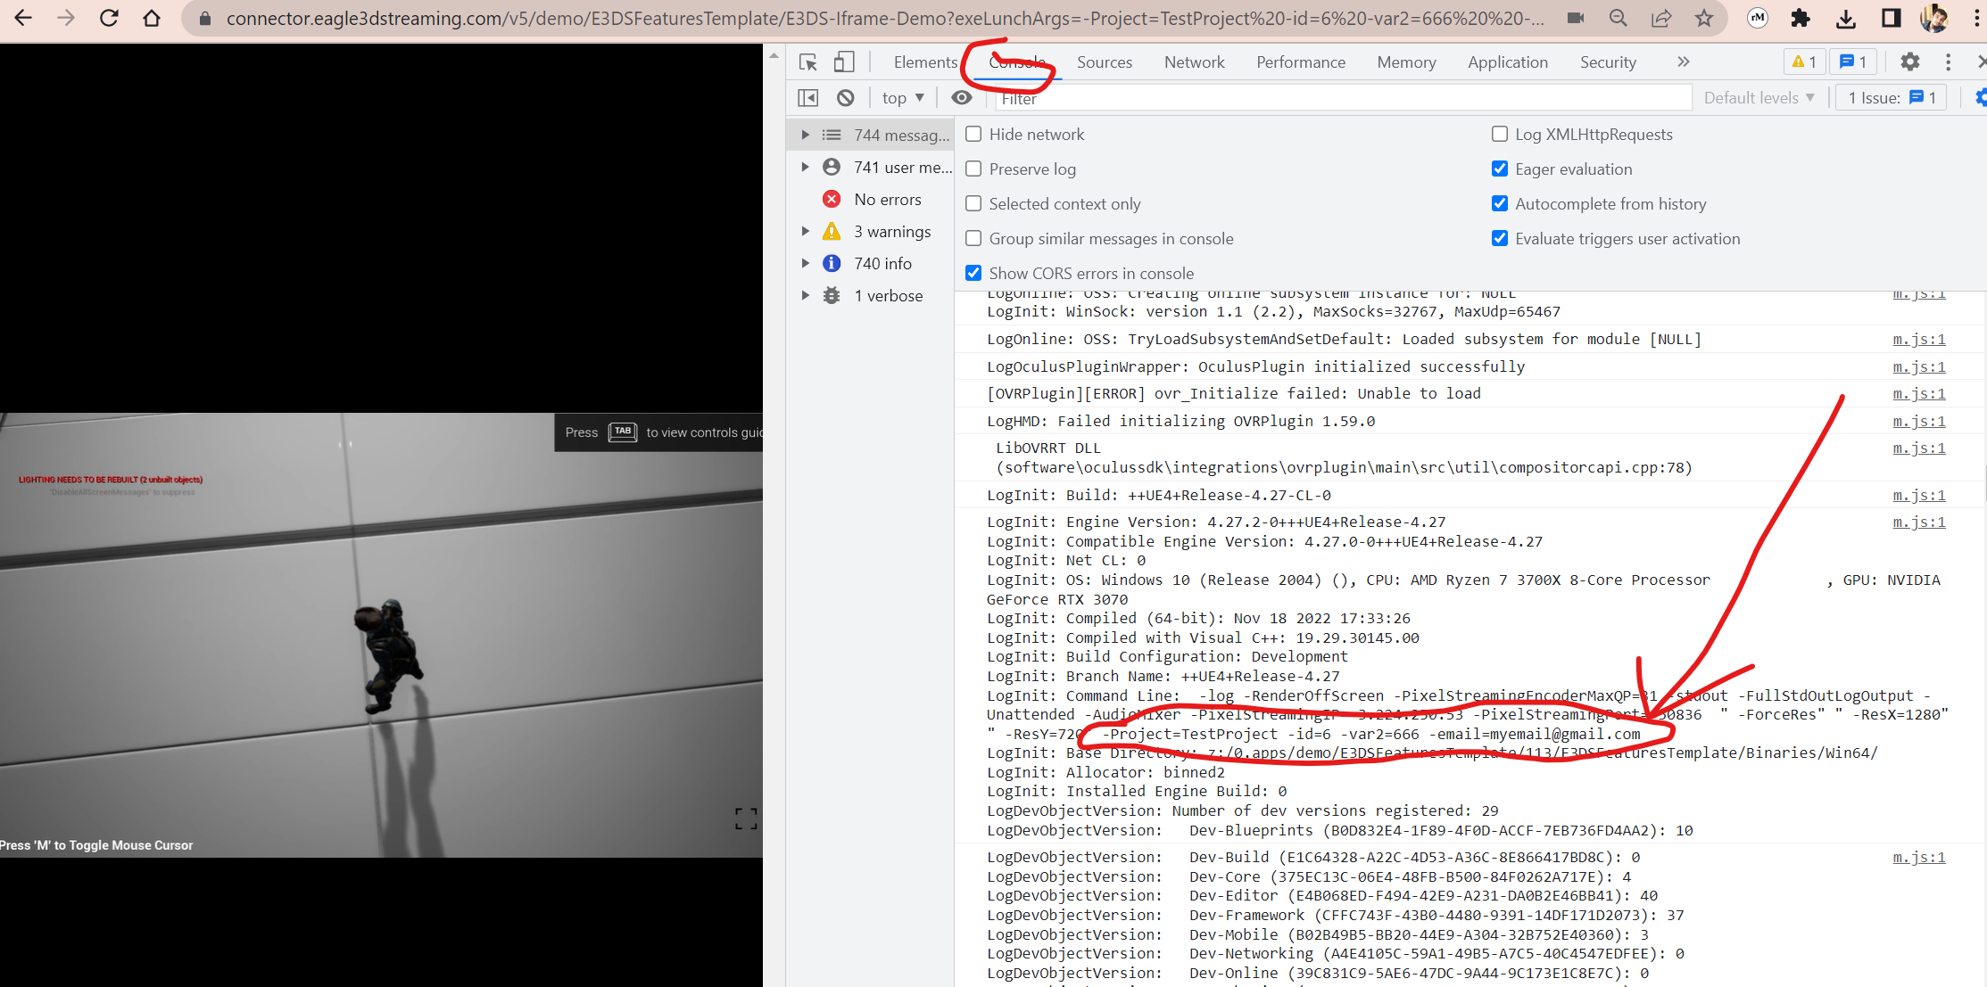The image size is (1987, 987).
Task: Go back in the browser
Action: point(23,18)
